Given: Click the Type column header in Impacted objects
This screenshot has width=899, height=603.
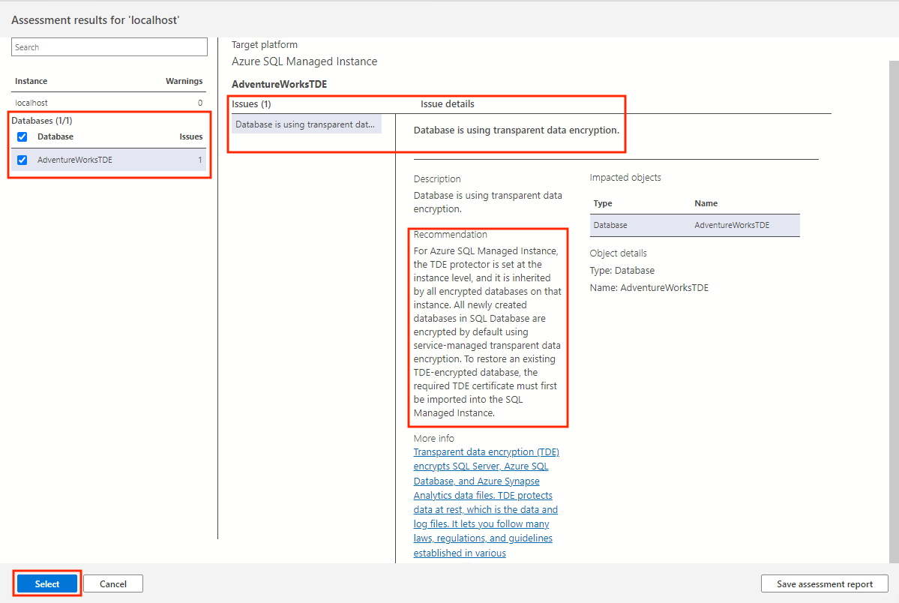Looking at the screenshot, I should 603,203.
